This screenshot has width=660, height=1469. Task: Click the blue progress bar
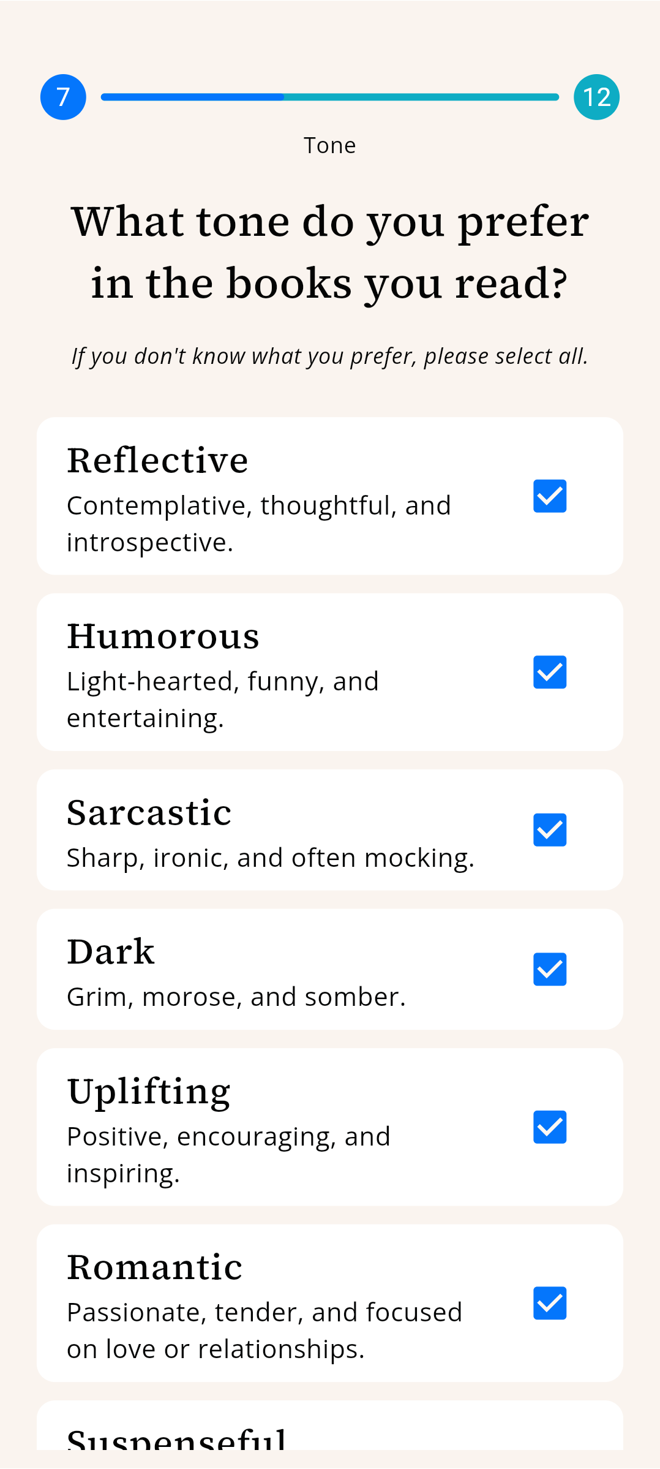tap(330, 97)
